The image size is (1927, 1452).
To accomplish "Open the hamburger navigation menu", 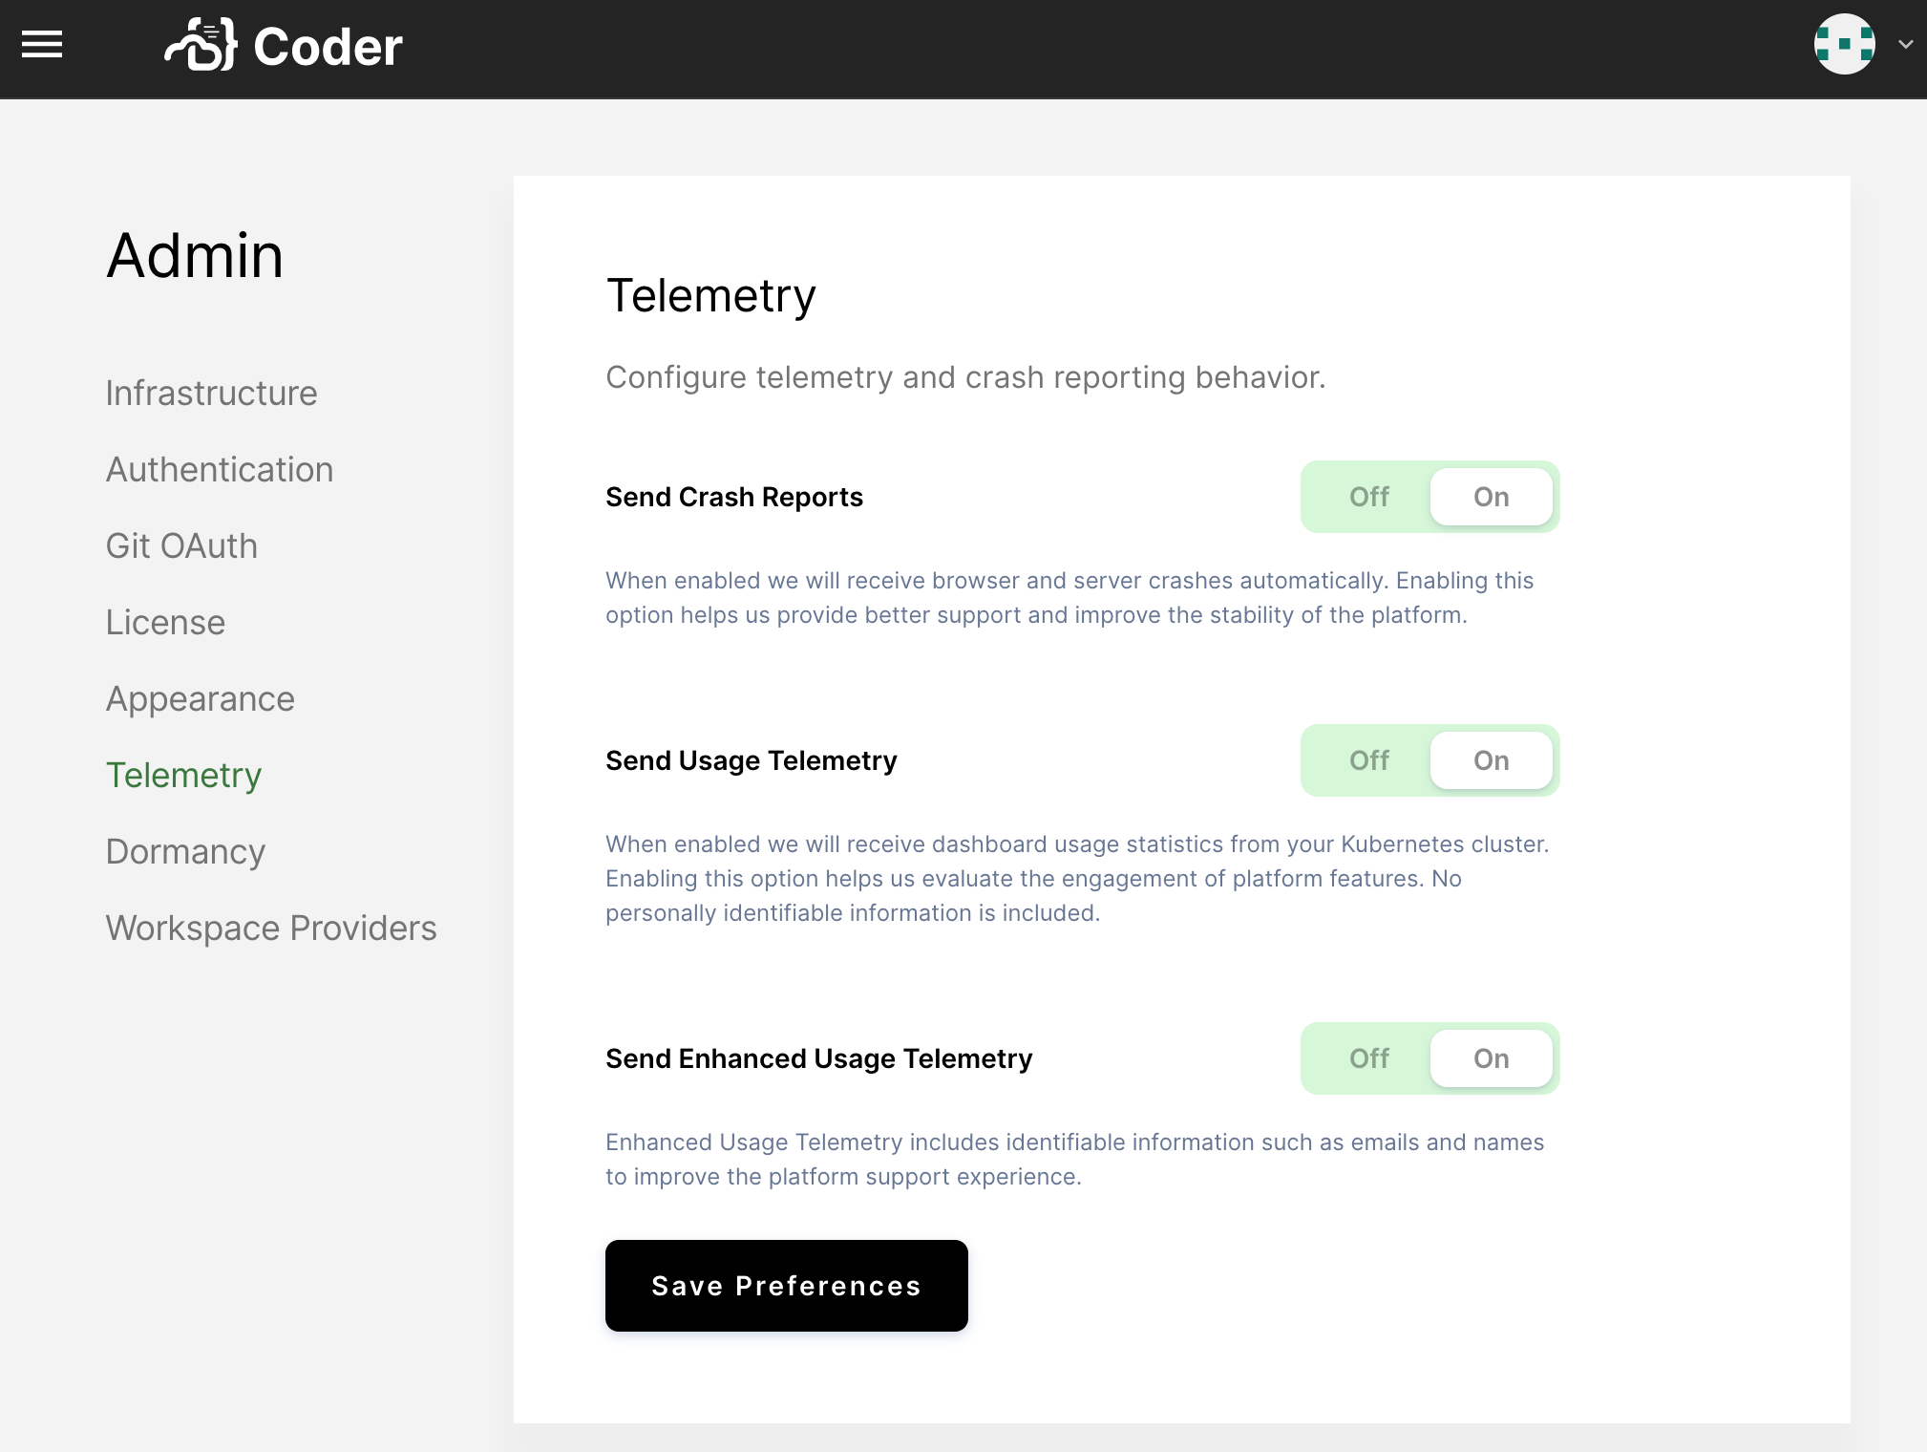I will point(42,45).
